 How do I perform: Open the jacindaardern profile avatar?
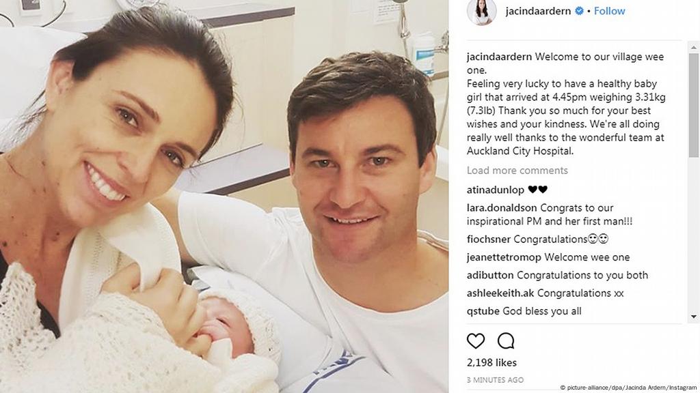click(482, 12)
